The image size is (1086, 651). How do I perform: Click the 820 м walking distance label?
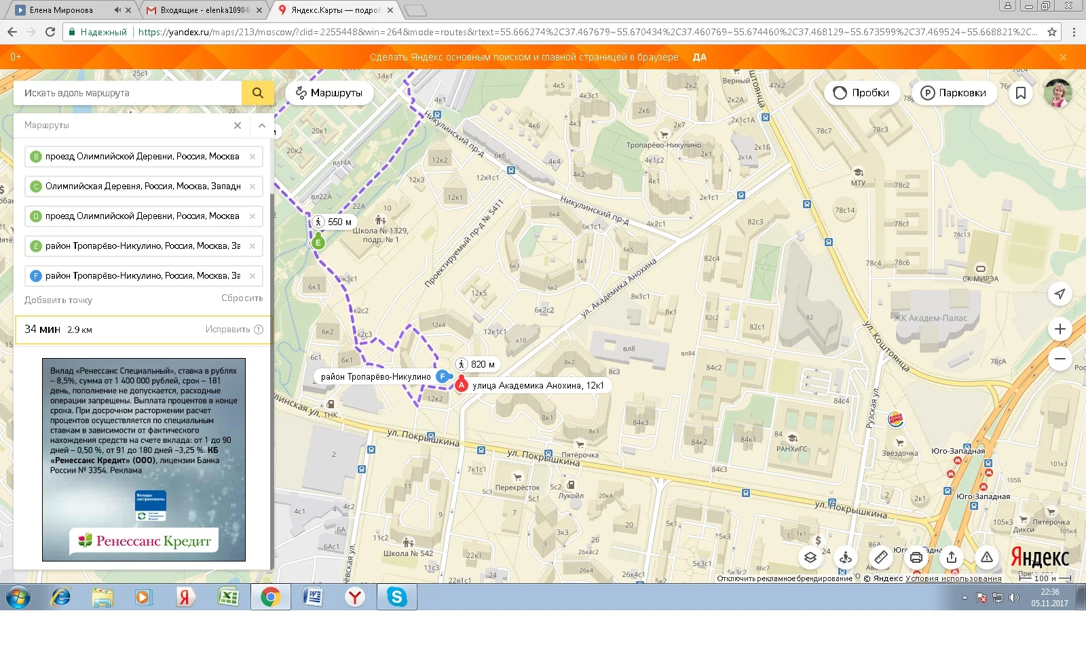click(476, 364)
